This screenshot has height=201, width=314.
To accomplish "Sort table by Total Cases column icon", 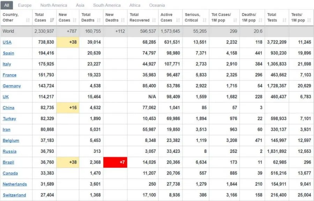I will click(x=52, y=20).
